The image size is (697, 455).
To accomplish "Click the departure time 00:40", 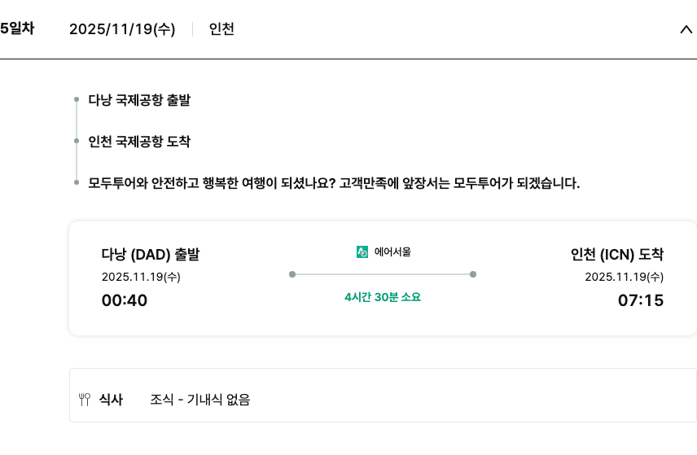I will 125,300.
